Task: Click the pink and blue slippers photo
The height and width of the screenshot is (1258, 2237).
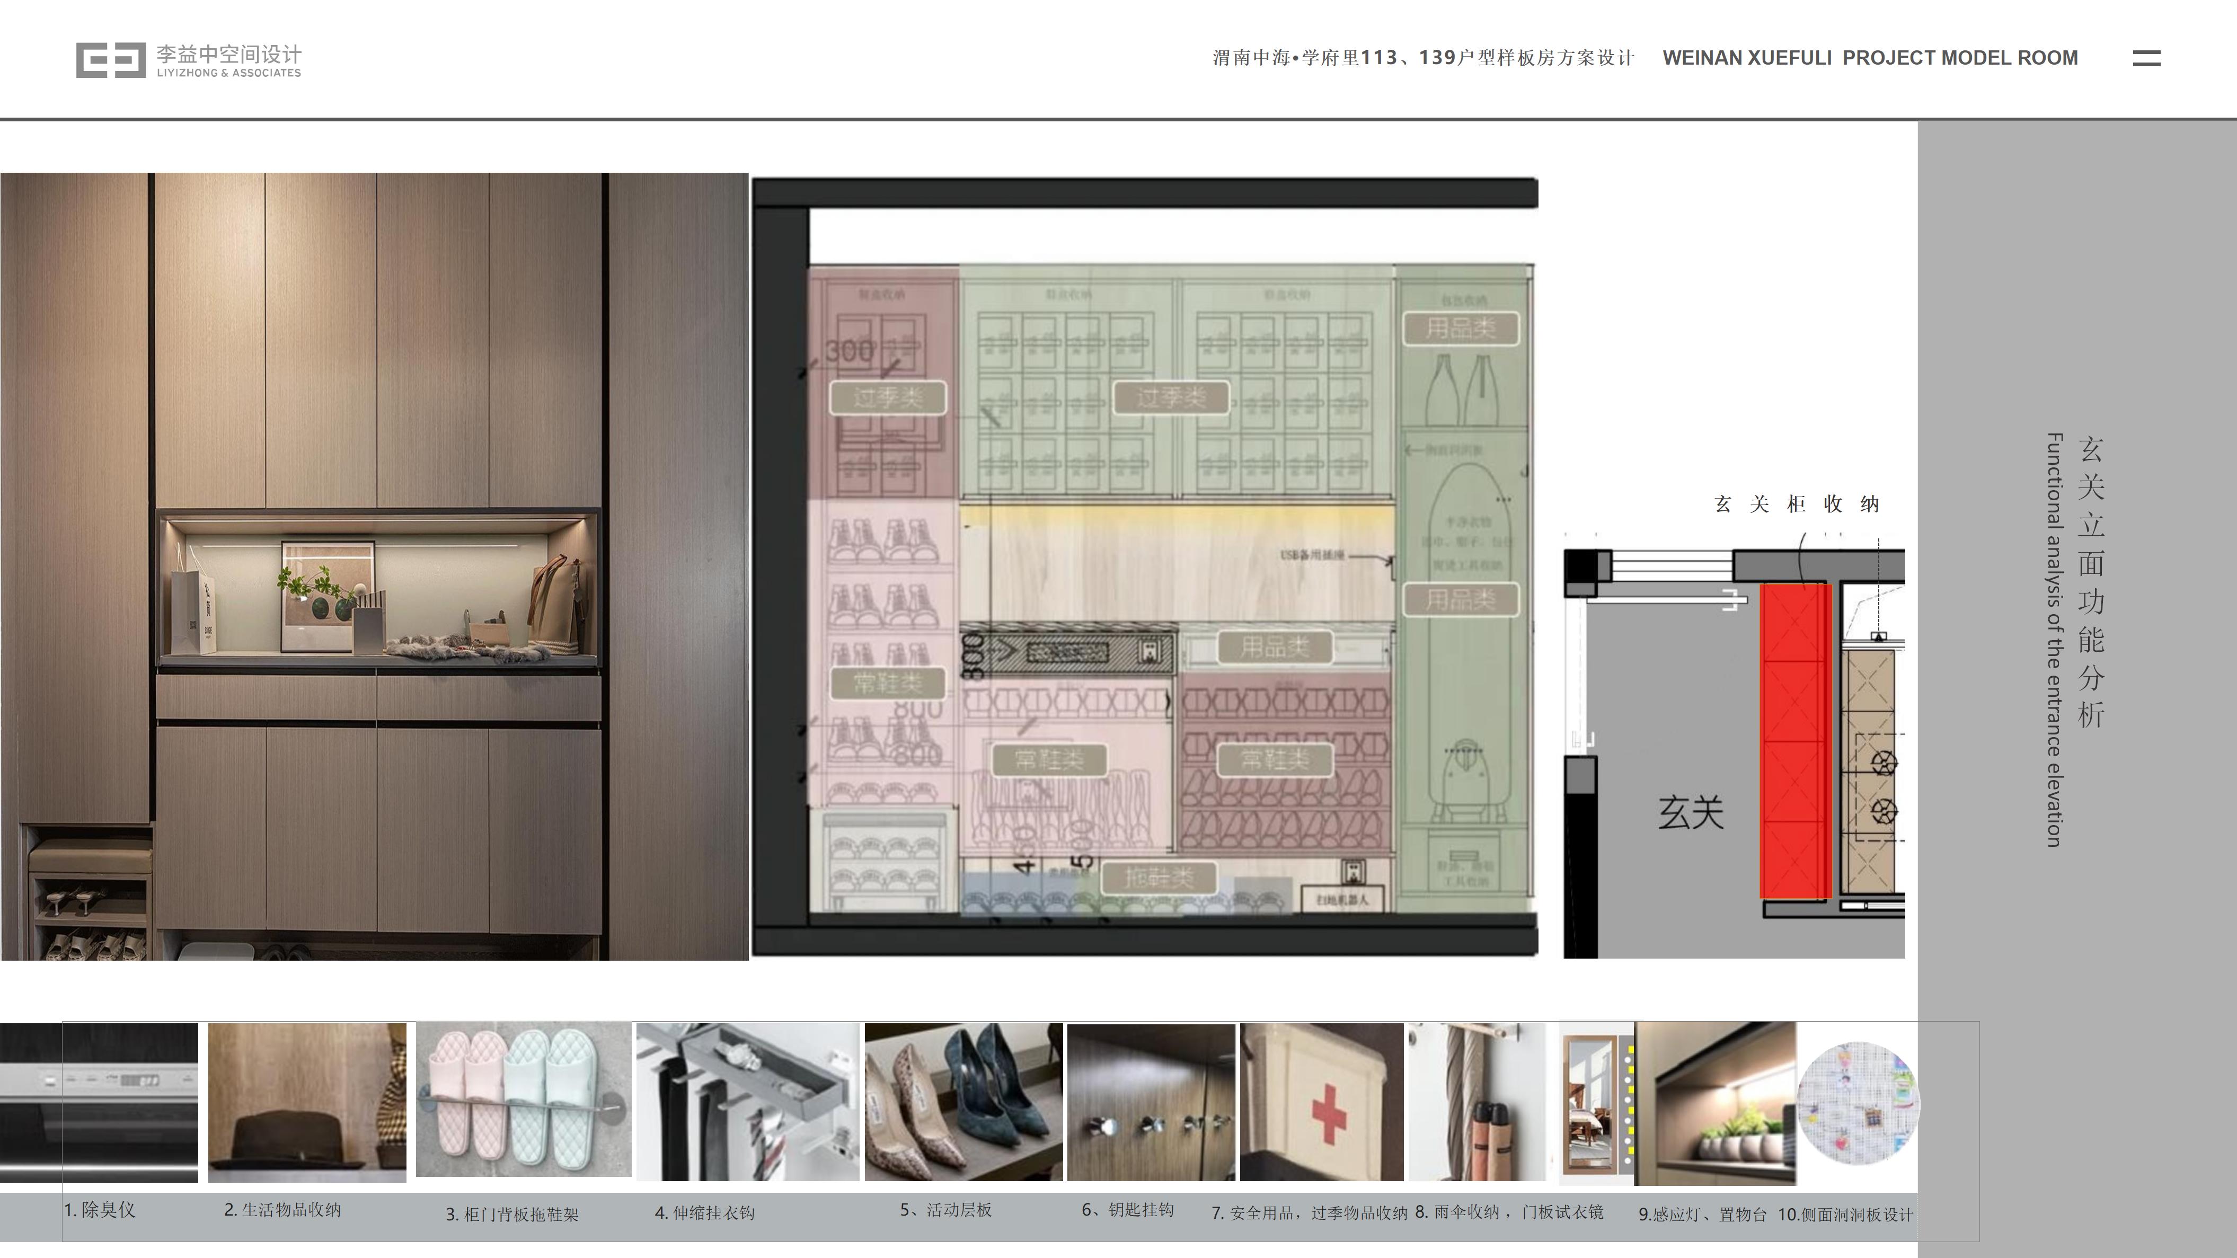Action: coord(523,1099)
